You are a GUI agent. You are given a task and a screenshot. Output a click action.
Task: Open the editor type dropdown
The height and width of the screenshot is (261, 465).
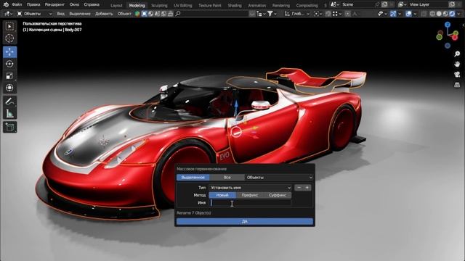click(8, 14)
